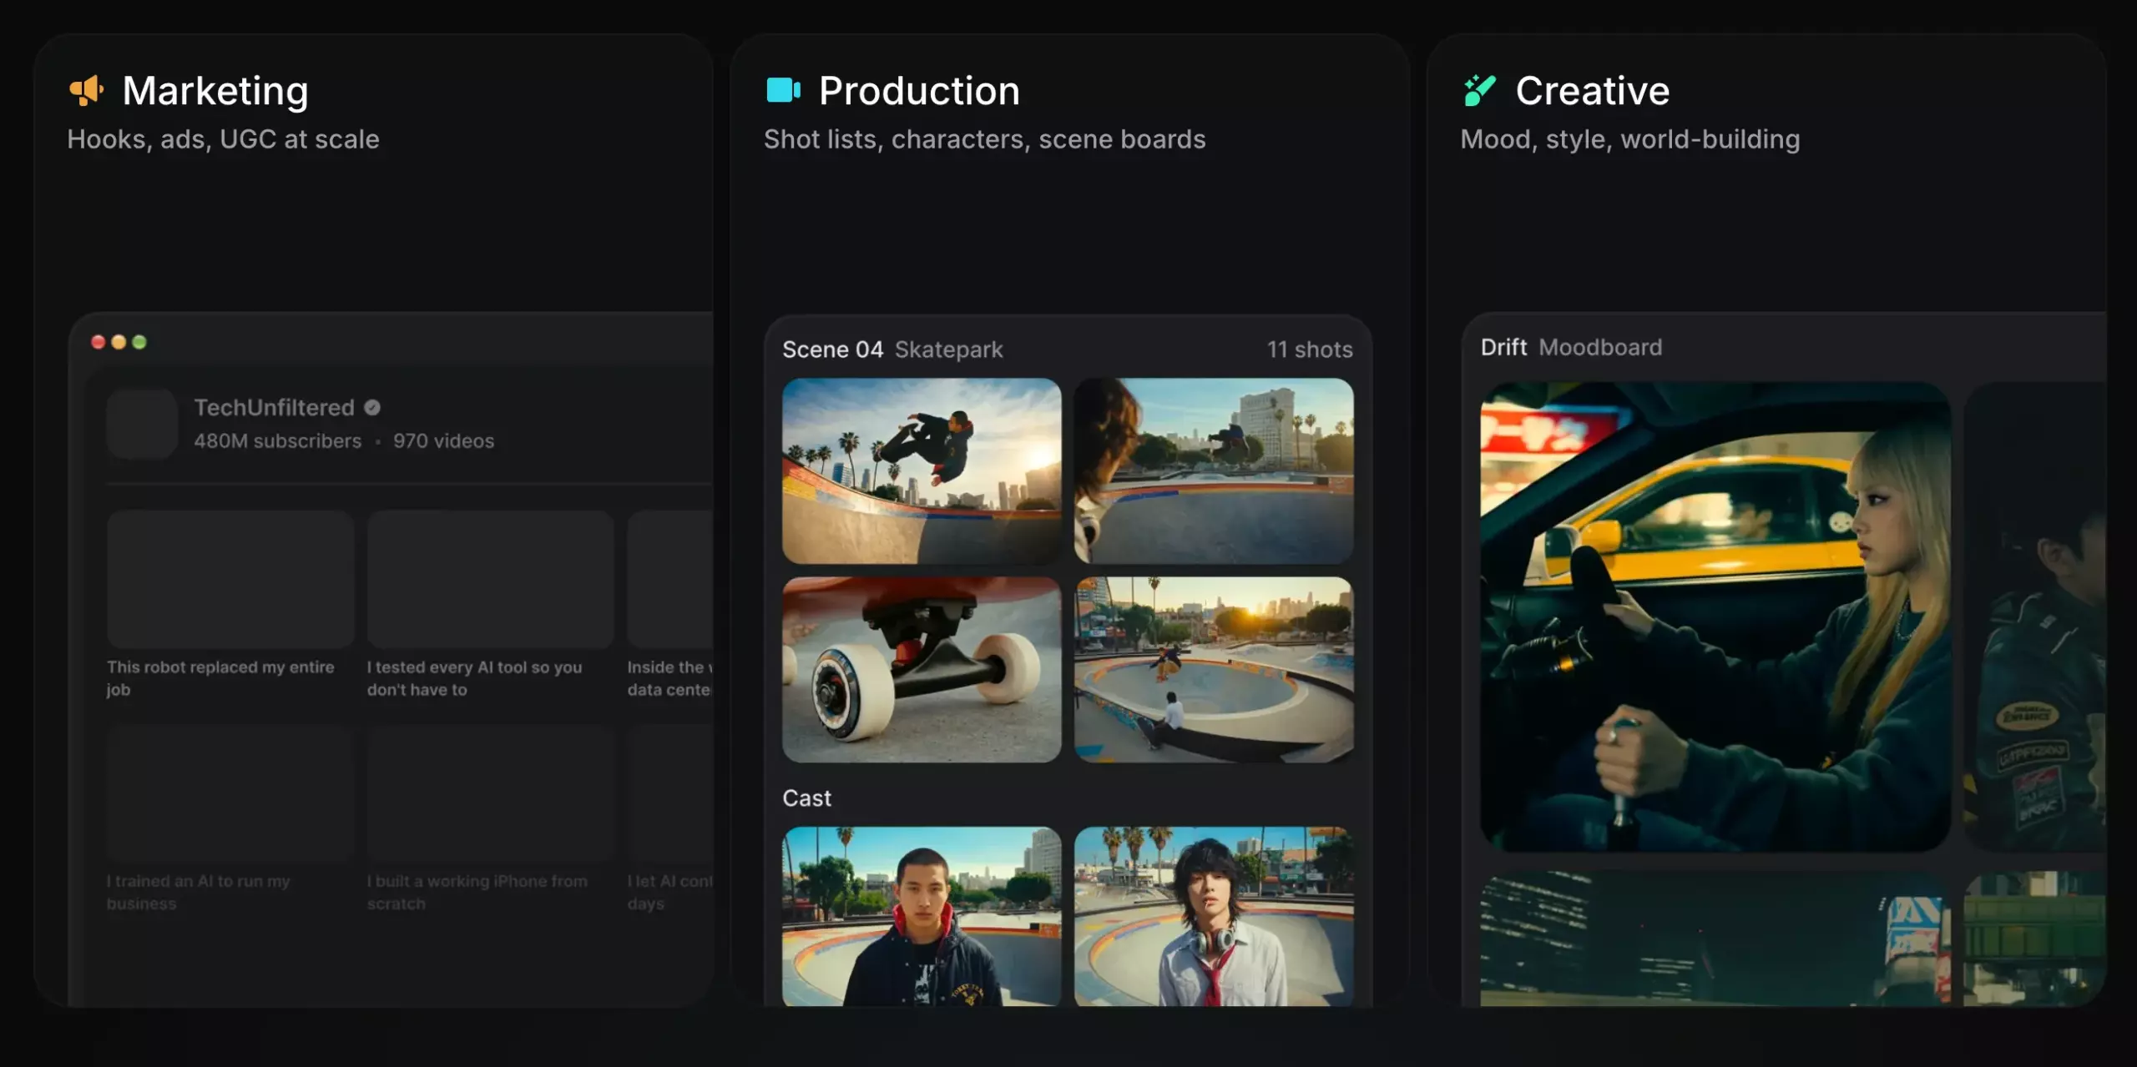Open video thumbnail above 'This robot replaced my entire job'
This screenshot has height=1067, width=2137.
(x=230, y=579)
